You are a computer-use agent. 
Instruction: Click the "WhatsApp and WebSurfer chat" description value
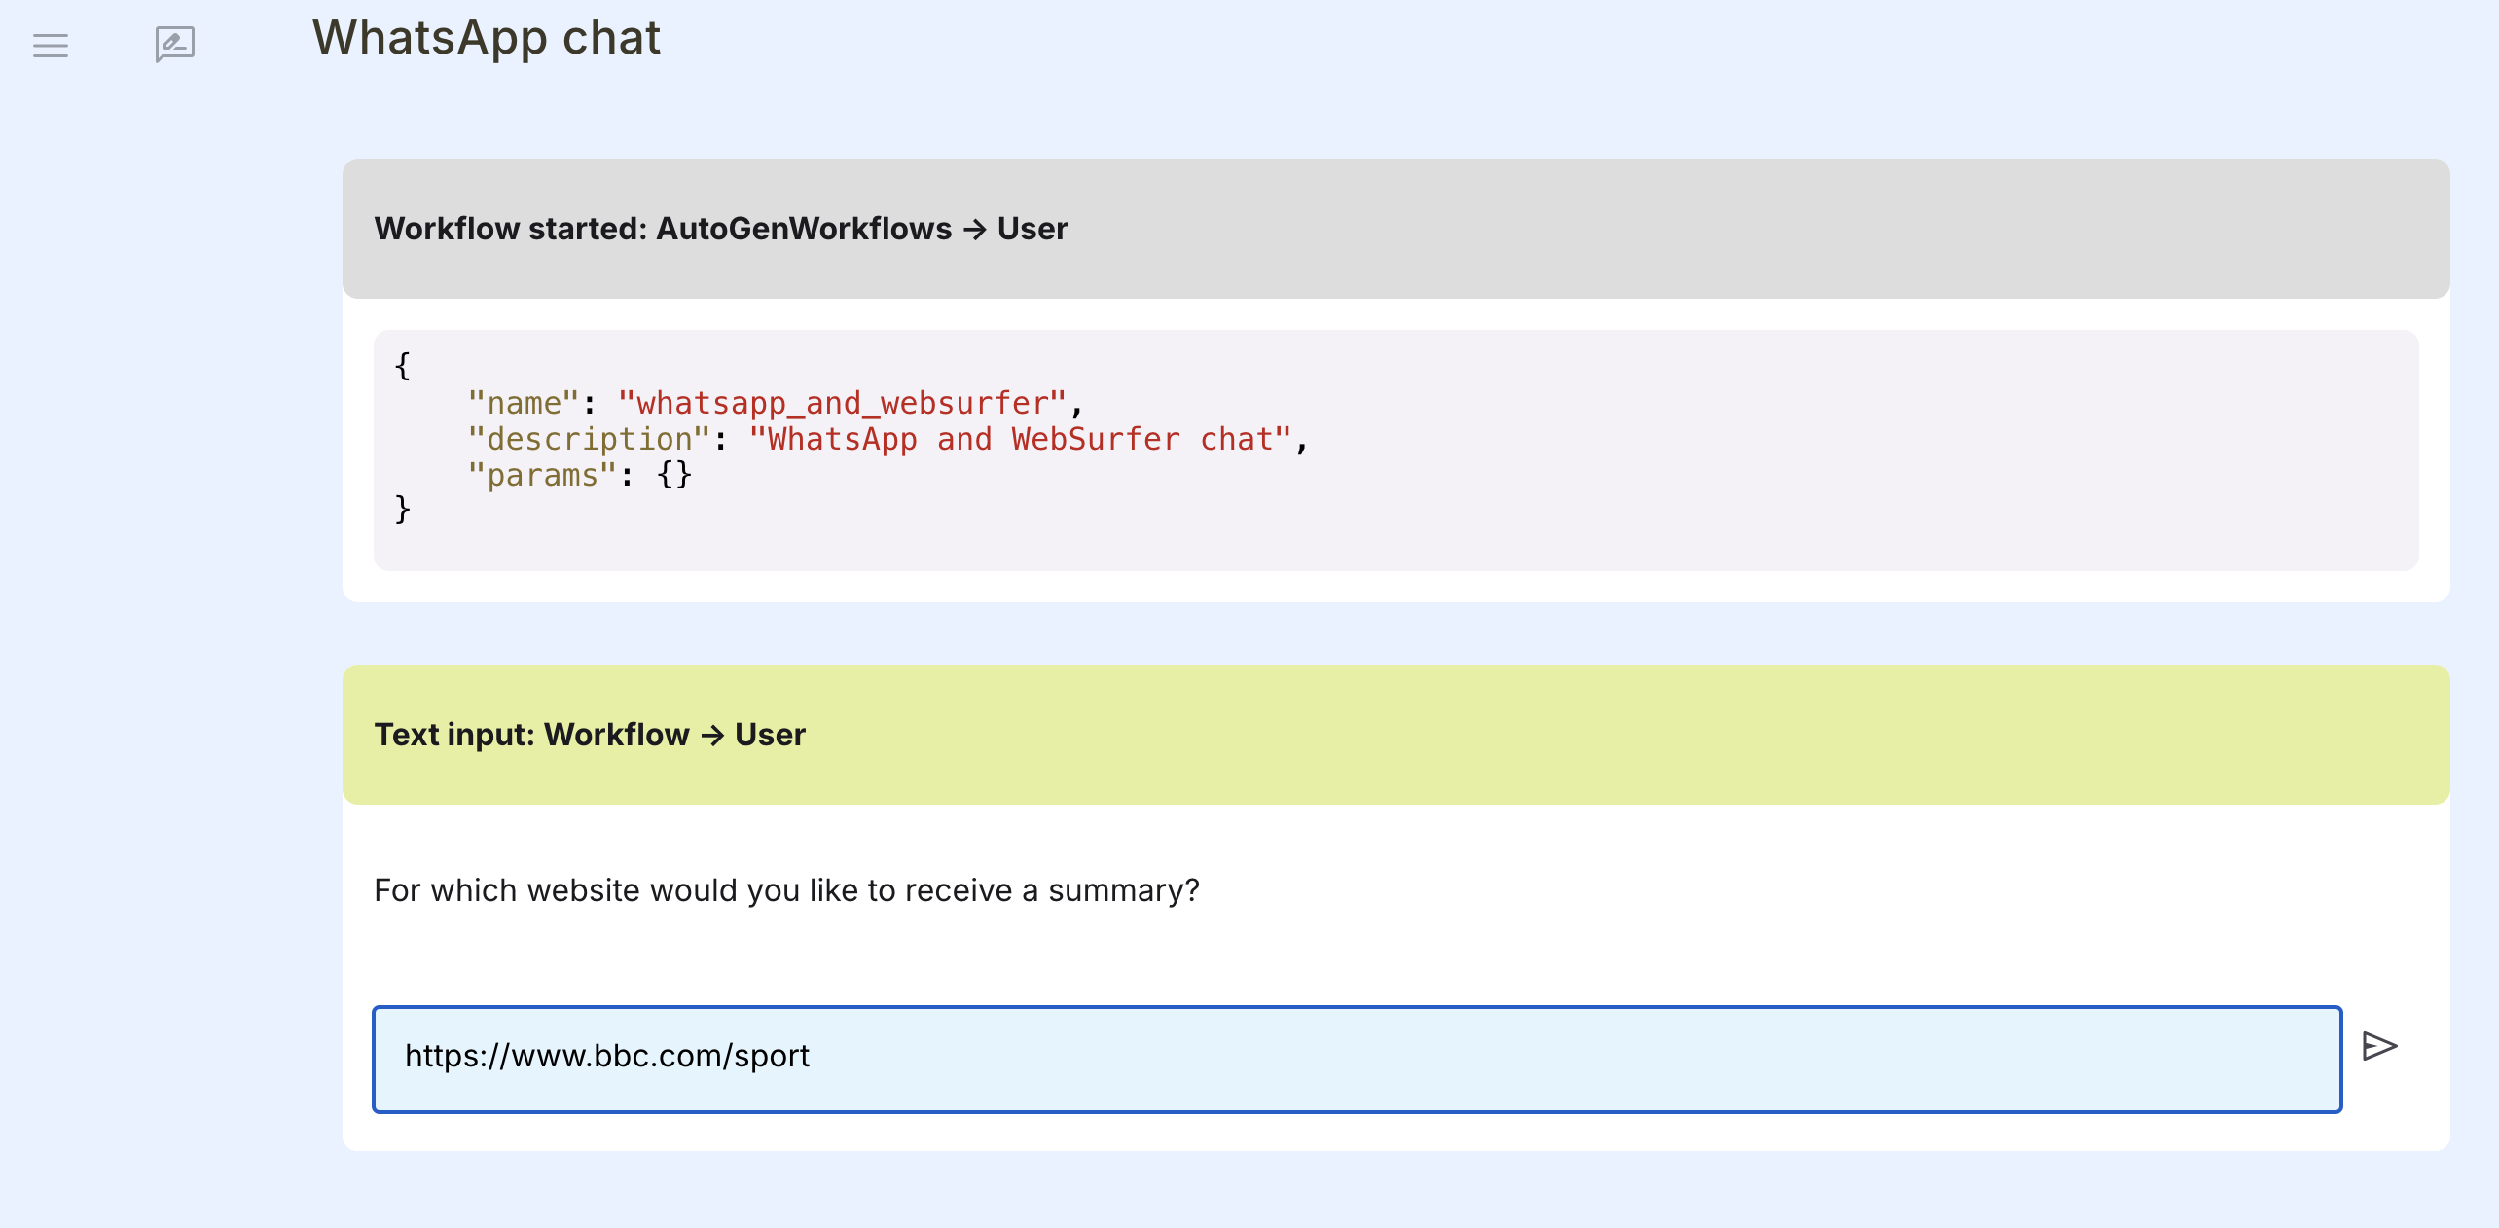(x=1020, y=439)
